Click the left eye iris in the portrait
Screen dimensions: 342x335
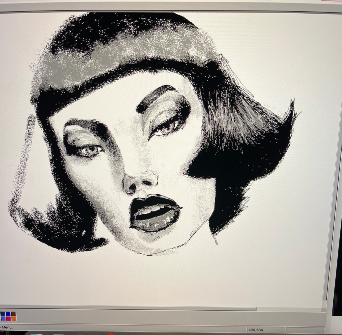click(x=91, y=150)
